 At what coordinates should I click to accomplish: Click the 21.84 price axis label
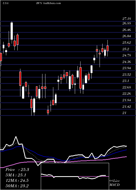pos(126,100)
